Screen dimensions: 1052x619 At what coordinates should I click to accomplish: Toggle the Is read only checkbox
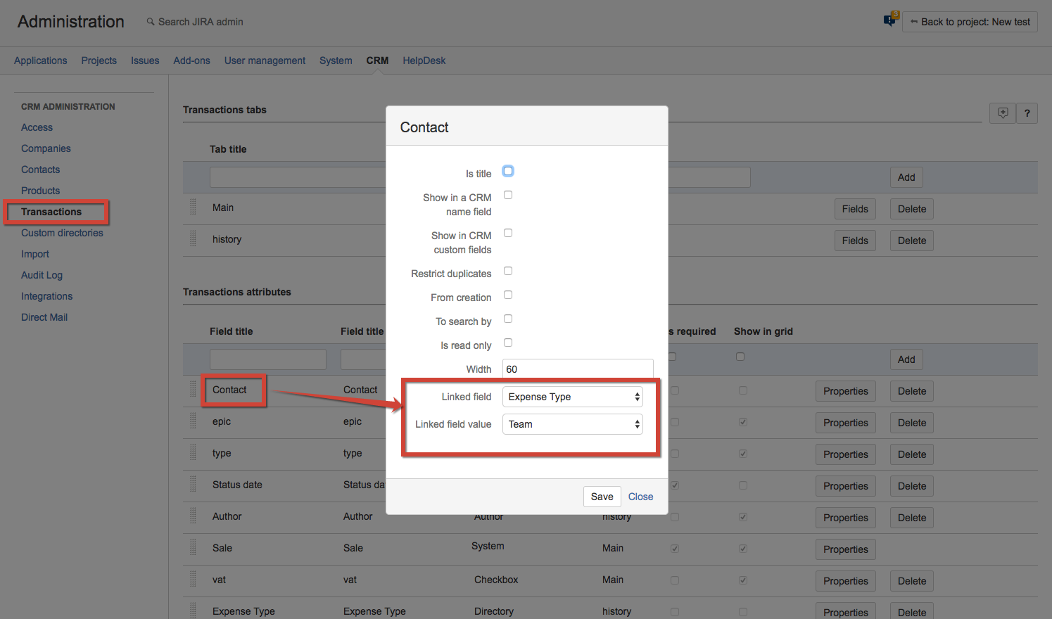pos(508,343)
